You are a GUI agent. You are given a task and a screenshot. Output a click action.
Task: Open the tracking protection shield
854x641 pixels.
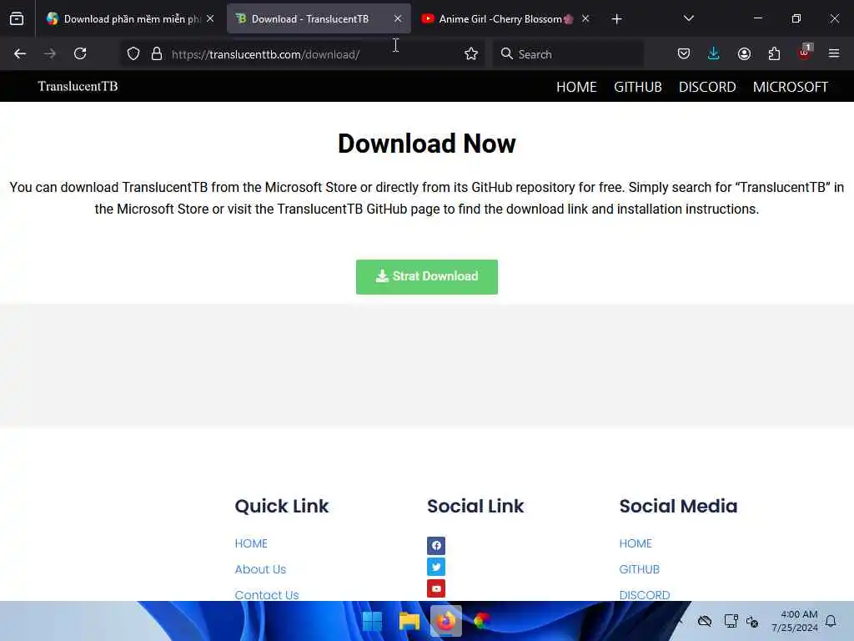133,54
